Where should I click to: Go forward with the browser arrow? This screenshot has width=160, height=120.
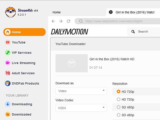[x=61, y=21]
